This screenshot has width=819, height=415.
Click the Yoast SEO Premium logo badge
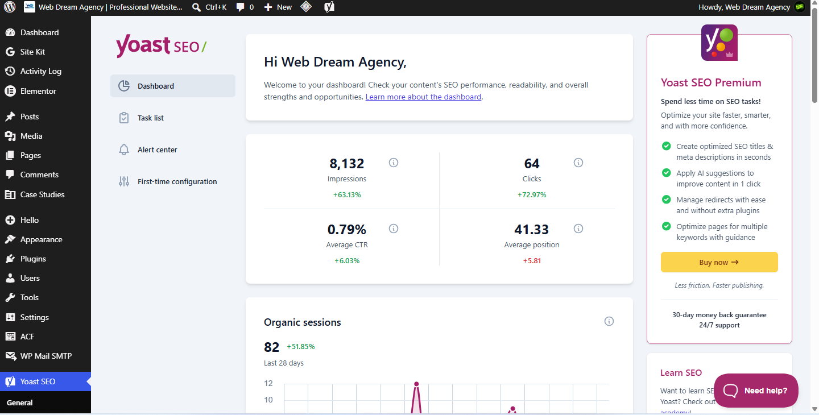coord(719,43)
